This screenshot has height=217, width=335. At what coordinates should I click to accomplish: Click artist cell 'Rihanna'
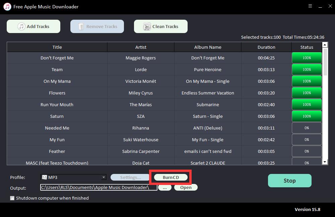coord(141,128)
